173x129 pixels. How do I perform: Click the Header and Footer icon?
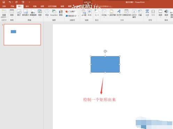pos(111,11)
